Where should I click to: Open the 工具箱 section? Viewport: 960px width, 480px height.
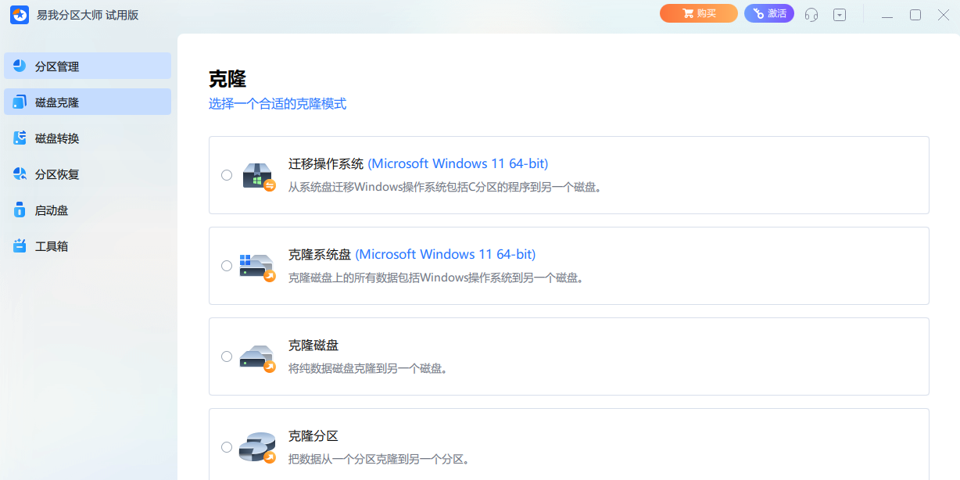tap(88, 246)
